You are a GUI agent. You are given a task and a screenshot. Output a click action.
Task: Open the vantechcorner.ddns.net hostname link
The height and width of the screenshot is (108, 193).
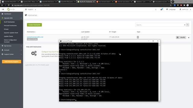pos(35,37)
